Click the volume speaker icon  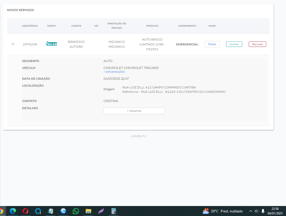pyautogui.click(x=256, y=211)
